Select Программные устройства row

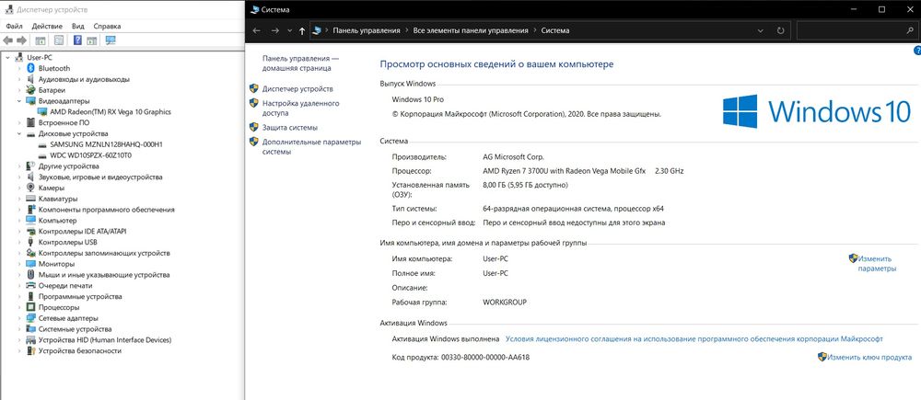(80, 296)
